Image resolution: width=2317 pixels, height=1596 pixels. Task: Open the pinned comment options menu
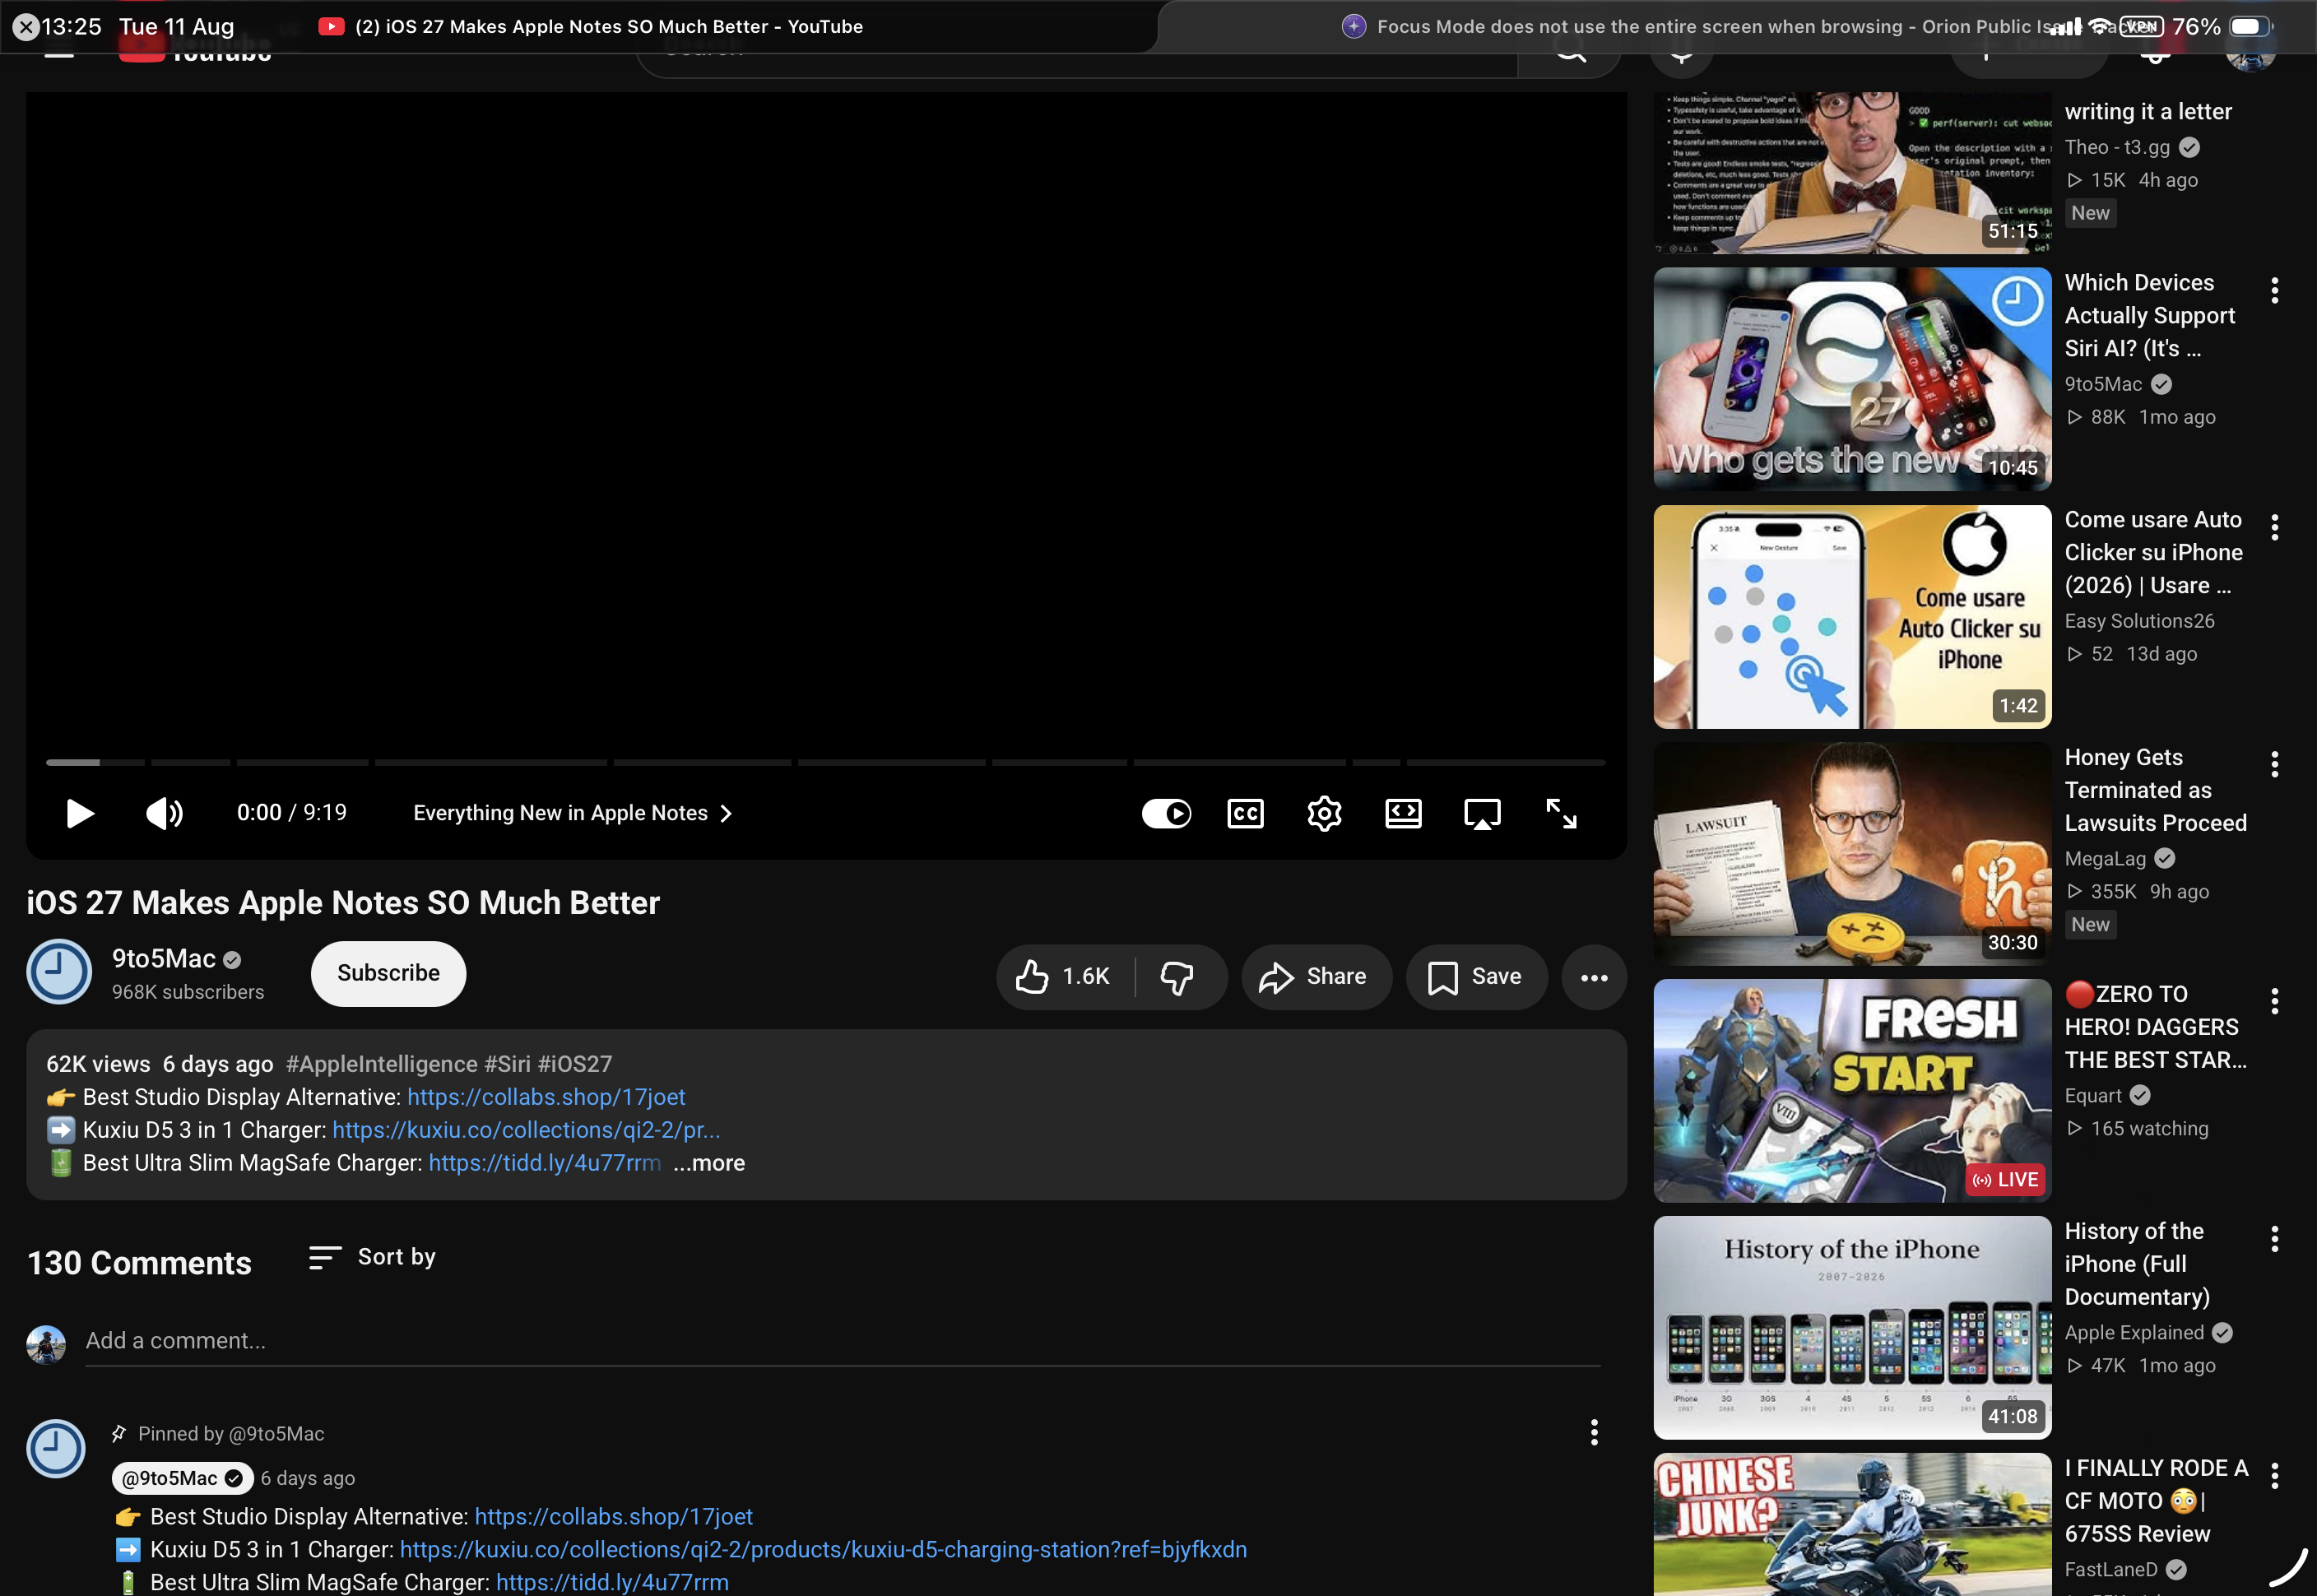click(x=1594, y=1432)
